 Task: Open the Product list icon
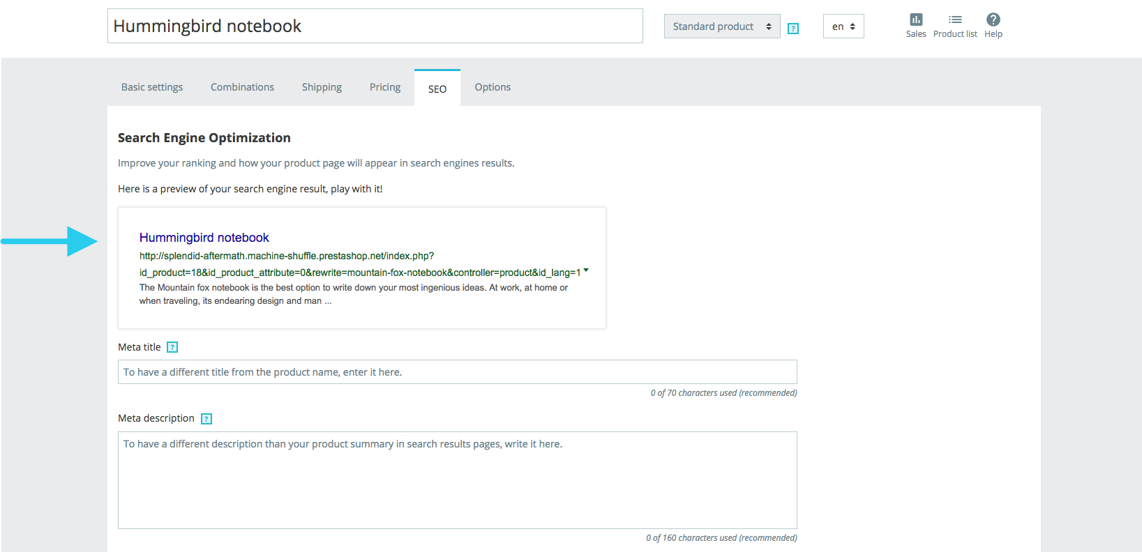pyautogui.click(x=955, y=20)
